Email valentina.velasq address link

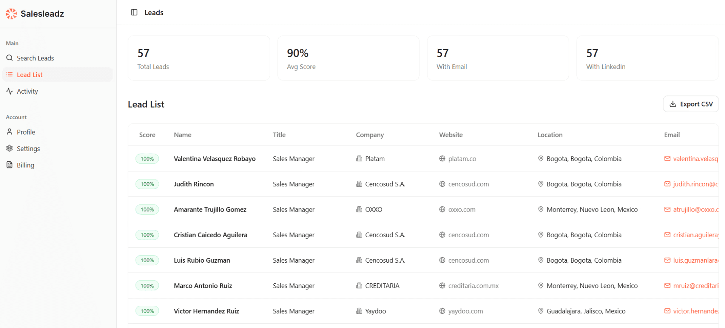point(696,159)
